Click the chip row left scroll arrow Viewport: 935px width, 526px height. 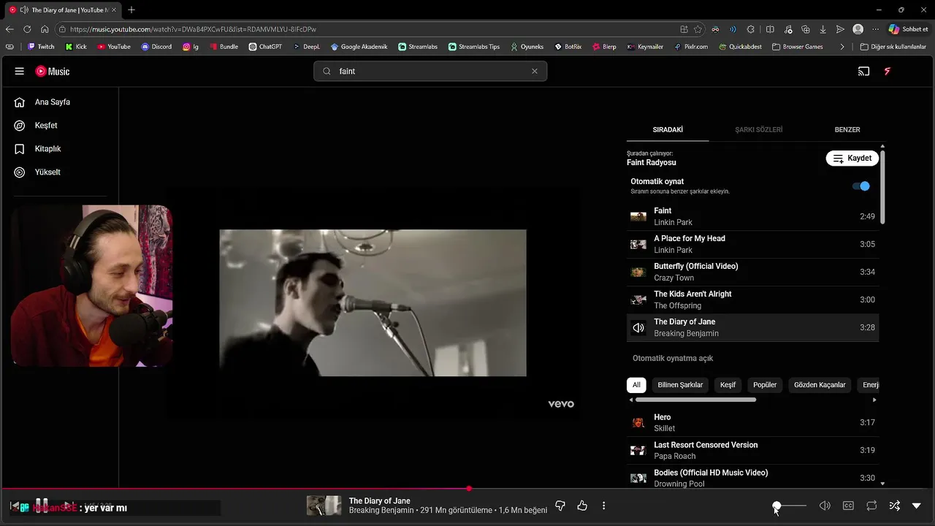631,400
